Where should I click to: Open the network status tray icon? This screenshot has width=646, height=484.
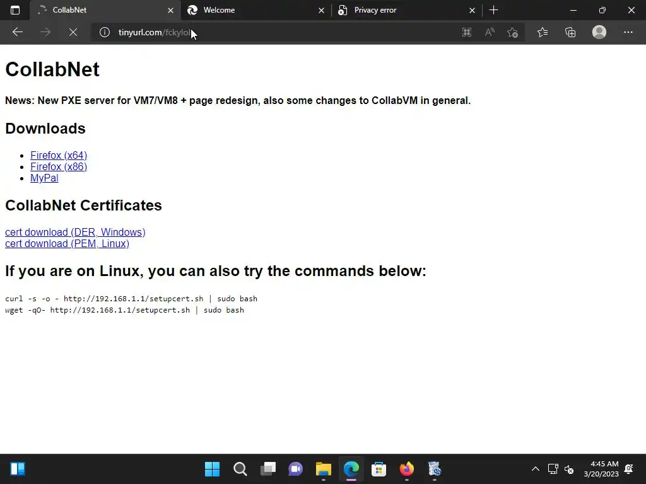tap(553, 469)
